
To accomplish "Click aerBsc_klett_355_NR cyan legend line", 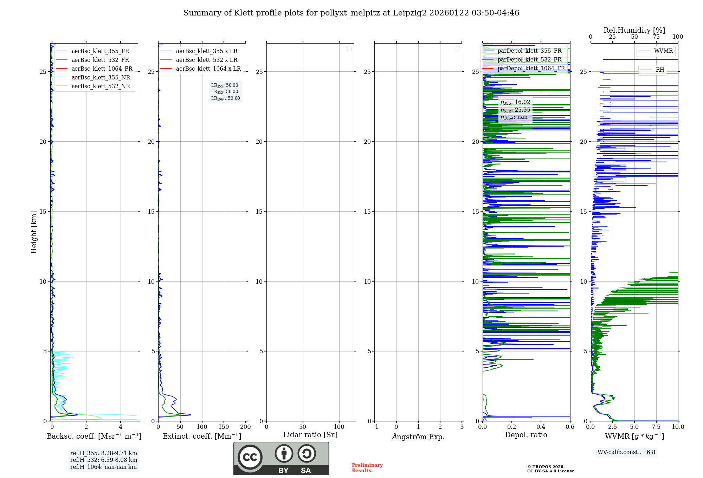I will click(x=62, y=77).
